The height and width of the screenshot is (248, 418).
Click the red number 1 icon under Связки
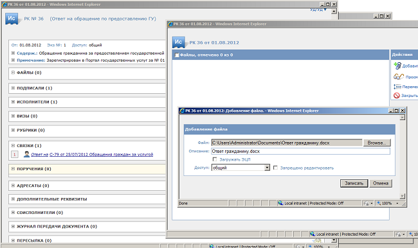coord(15,154)
